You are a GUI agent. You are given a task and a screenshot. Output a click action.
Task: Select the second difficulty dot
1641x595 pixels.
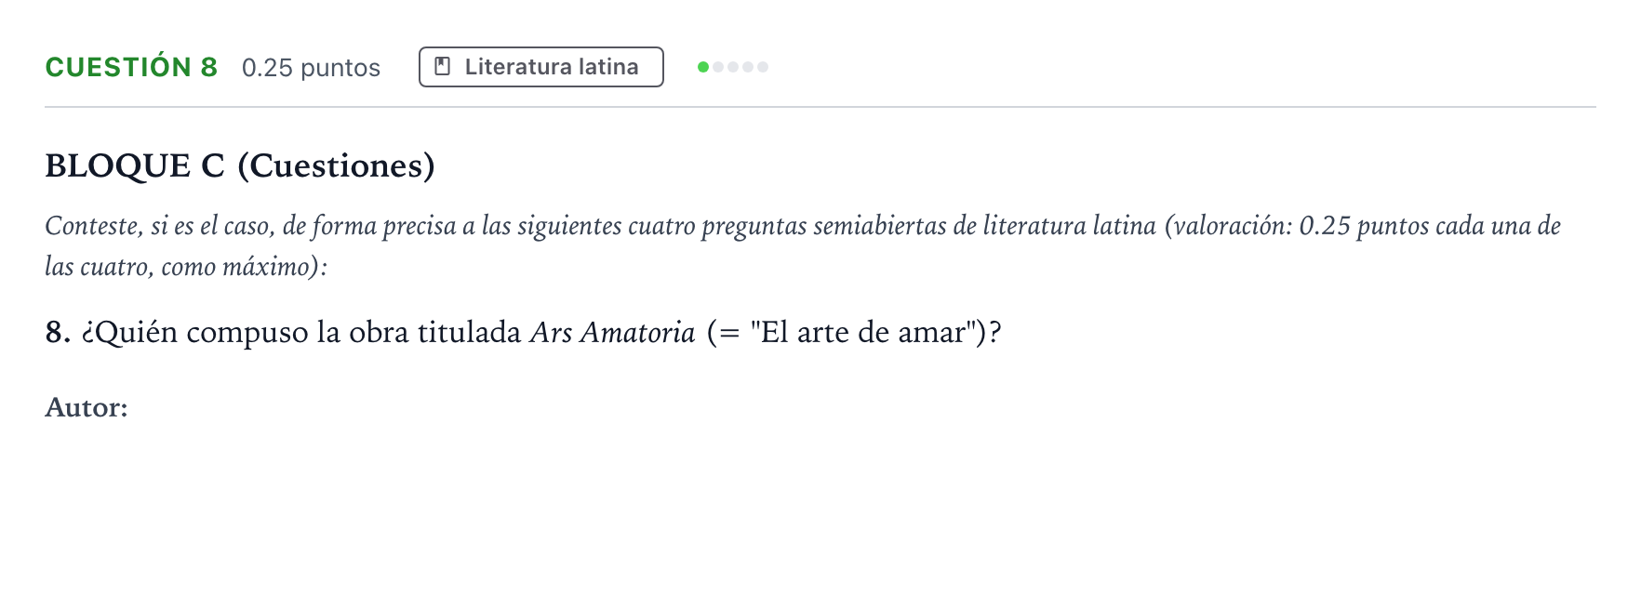pyautogui.click(x=718, y=67)
